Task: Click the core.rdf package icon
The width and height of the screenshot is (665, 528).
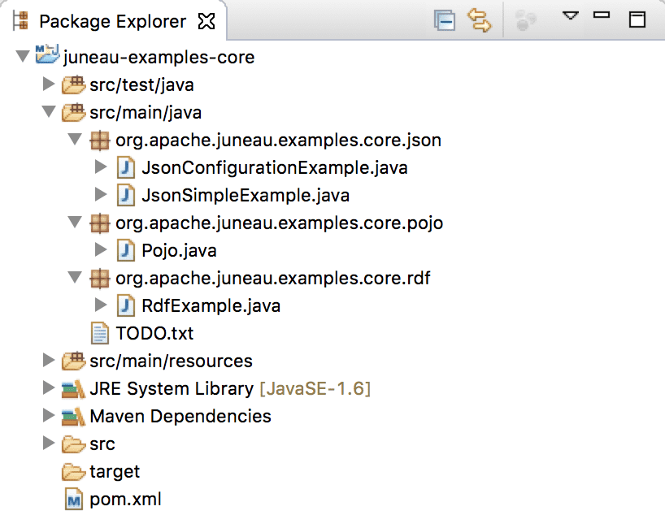Action: coord(100,278)
